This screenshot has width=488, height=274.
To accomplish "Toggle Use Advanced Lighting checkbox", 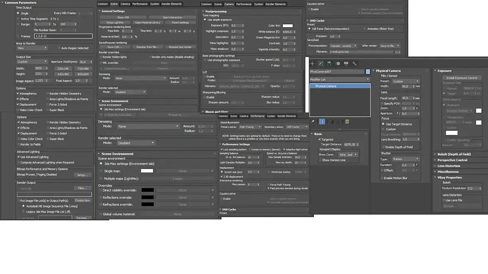I will pos(19,157).
